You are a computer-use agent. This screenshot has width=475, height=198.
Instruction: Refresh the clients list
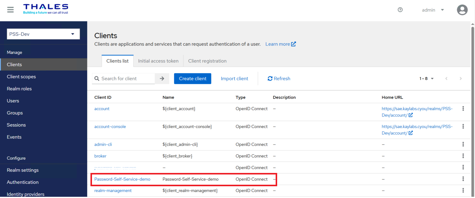pos(279,78)
